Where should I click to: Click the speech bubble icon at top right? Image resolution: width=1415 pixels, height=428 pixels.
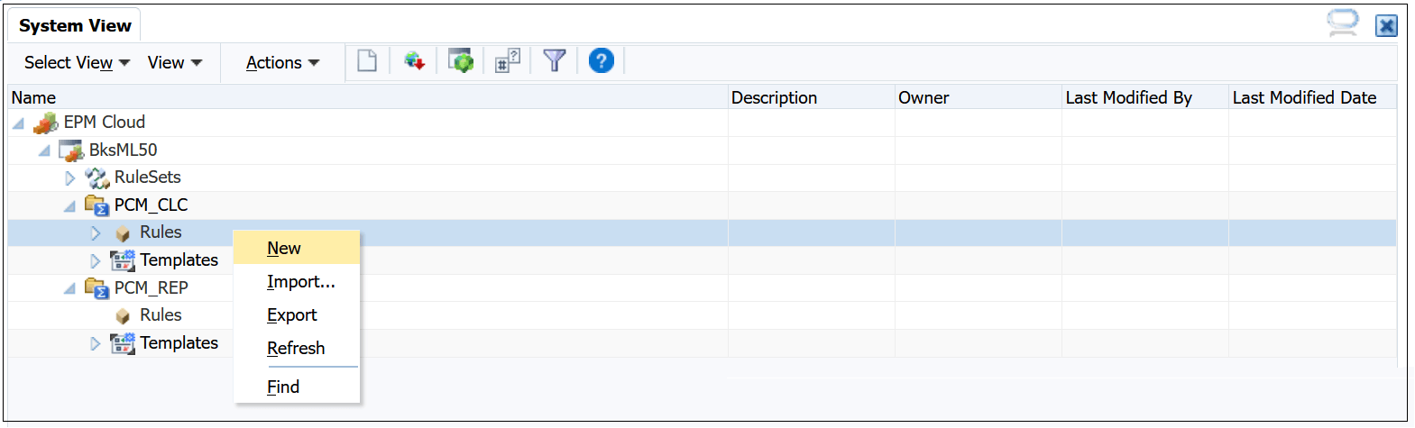1343,23
